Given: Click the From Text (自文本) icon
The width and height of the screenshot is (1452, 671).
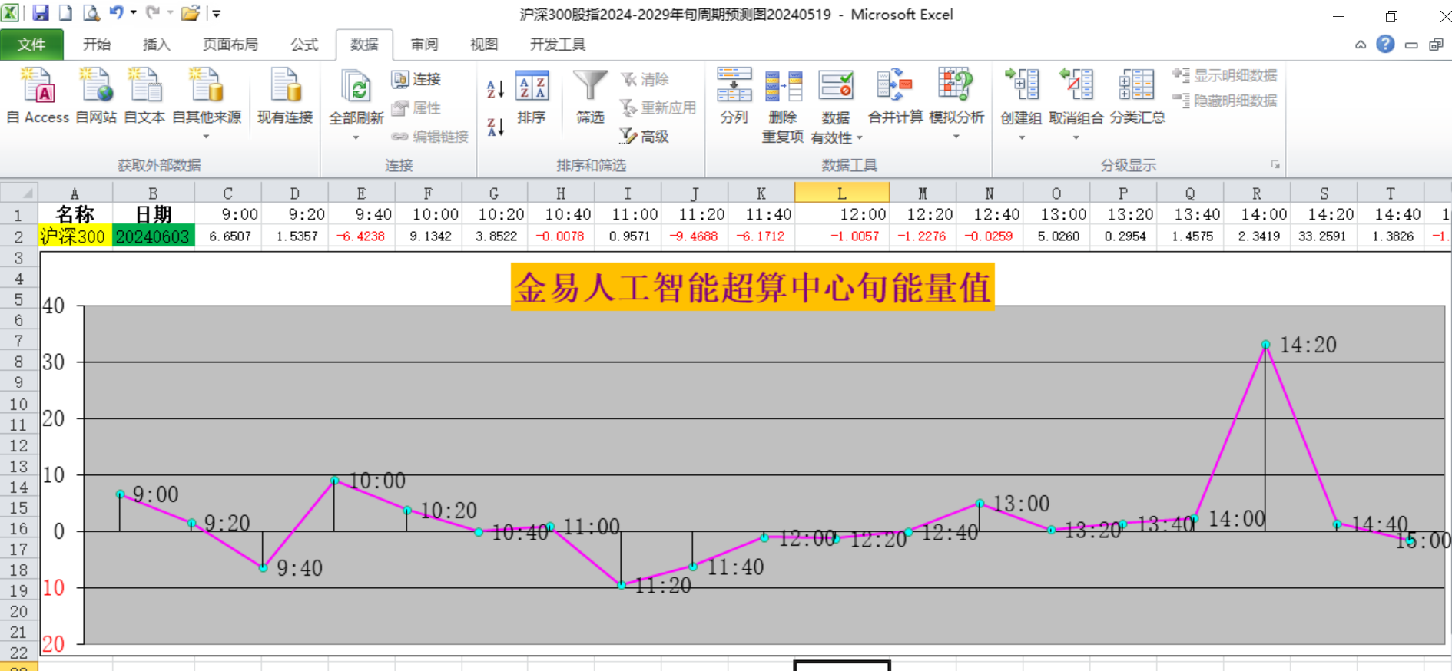Looking at the screenshot, I should [144, 96].
